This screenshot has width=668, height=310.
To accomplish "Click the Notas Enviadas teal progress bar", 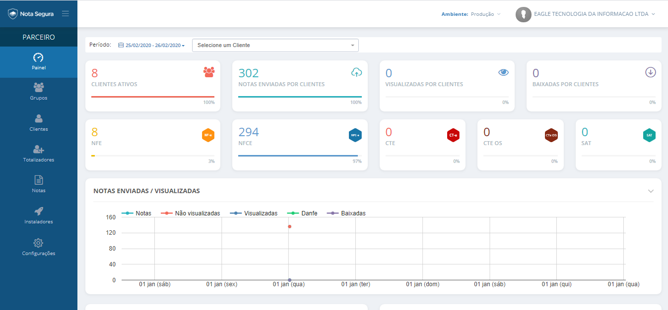I will click(300, 97).
